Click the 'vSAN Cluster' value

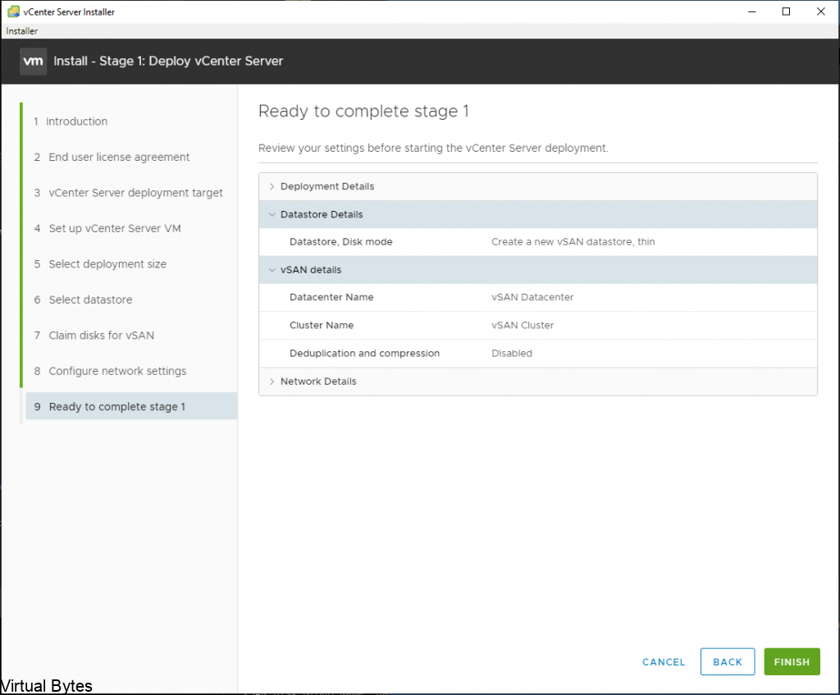point(523,325)
